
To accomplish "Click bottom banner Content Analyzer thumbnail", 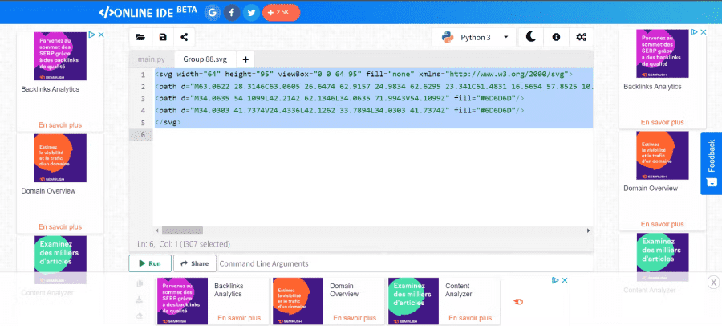I will coord(413,301).
